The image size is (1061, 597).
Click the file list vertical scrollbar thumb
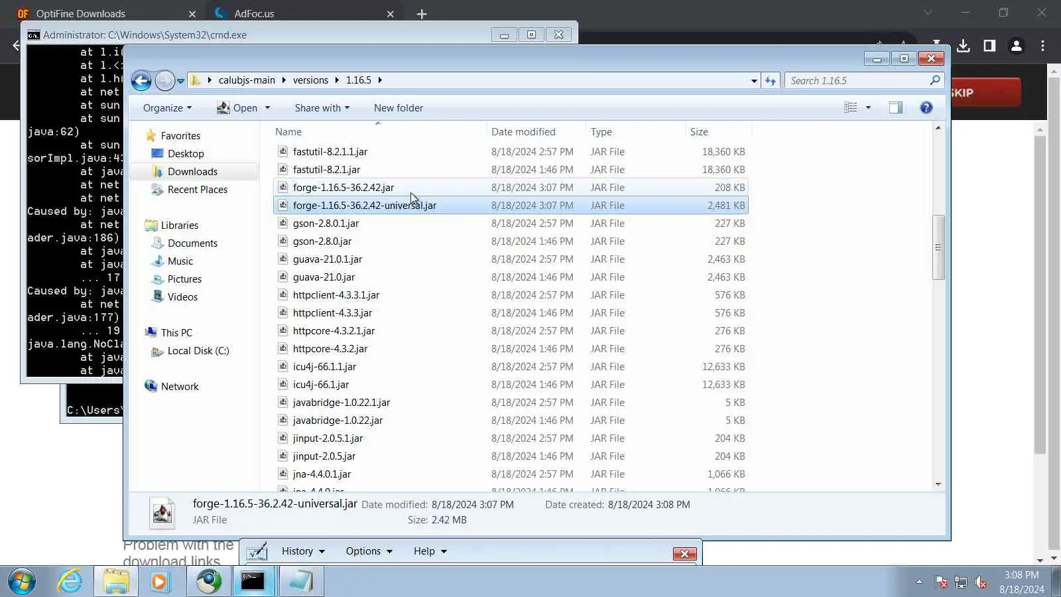click(938, 247)
